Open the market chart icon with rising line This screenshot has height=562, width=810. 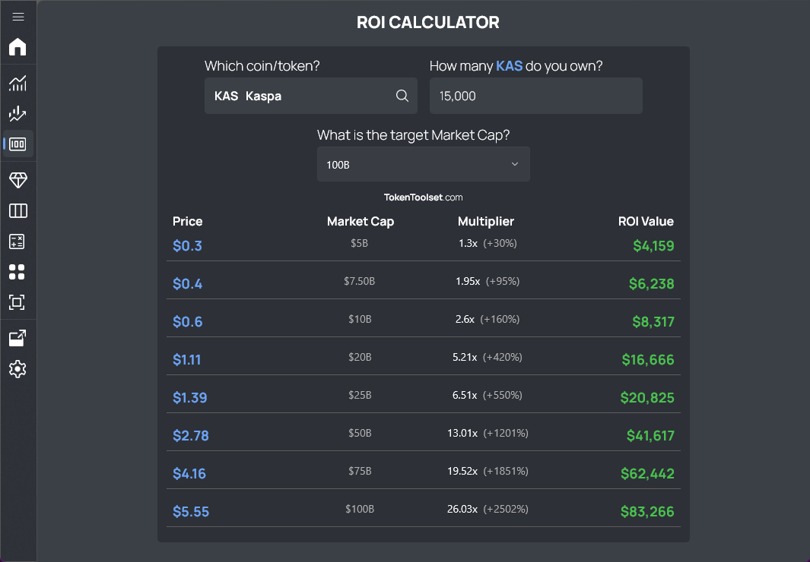[x=17, y=83]
